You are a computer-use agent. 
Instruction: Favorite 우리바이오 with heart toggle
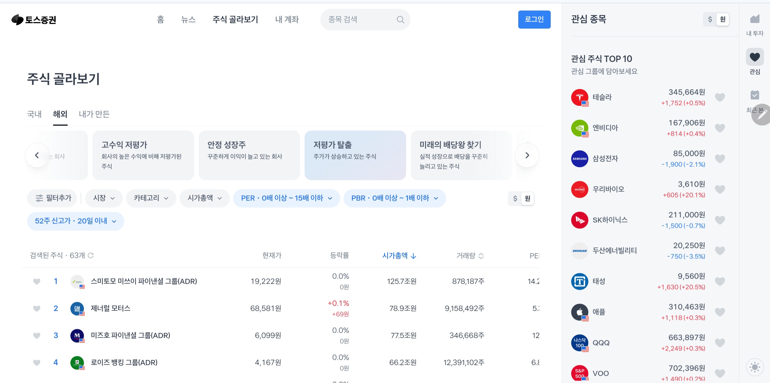pyautogui.click(x=720, y=189)
